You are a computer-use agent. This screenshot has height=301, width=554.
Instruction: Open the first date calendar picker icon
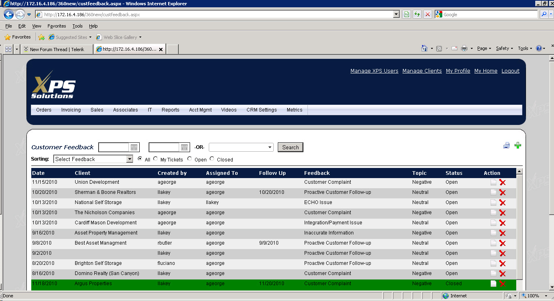[134, 147]
